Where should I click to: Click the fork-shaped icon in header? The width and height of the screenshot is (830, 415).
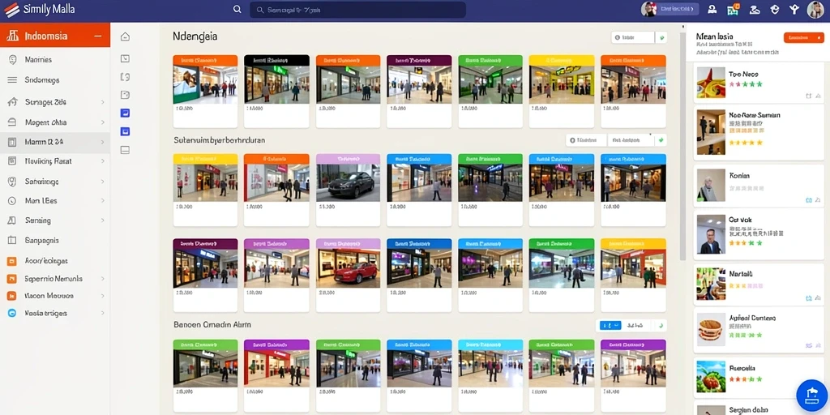pyautogui.click(x=794, y=10)
